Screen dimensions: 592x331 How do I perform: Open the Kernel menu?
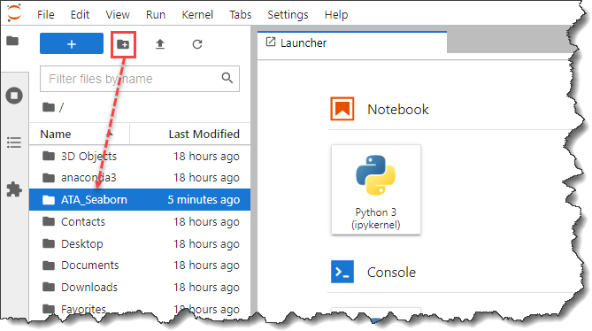197,15
